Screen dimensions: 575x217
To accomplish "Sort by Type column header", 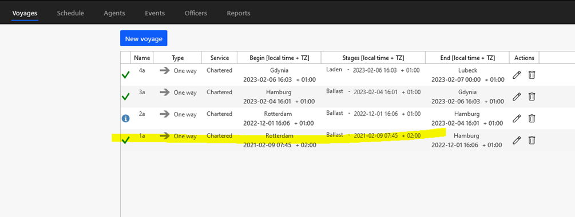I will pyautogui.click(x=177, y=58).
